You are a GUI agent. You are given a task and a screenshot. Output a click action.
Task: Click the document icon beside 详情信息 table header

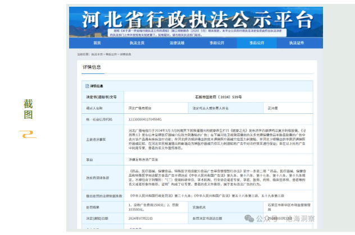[87, 86]
